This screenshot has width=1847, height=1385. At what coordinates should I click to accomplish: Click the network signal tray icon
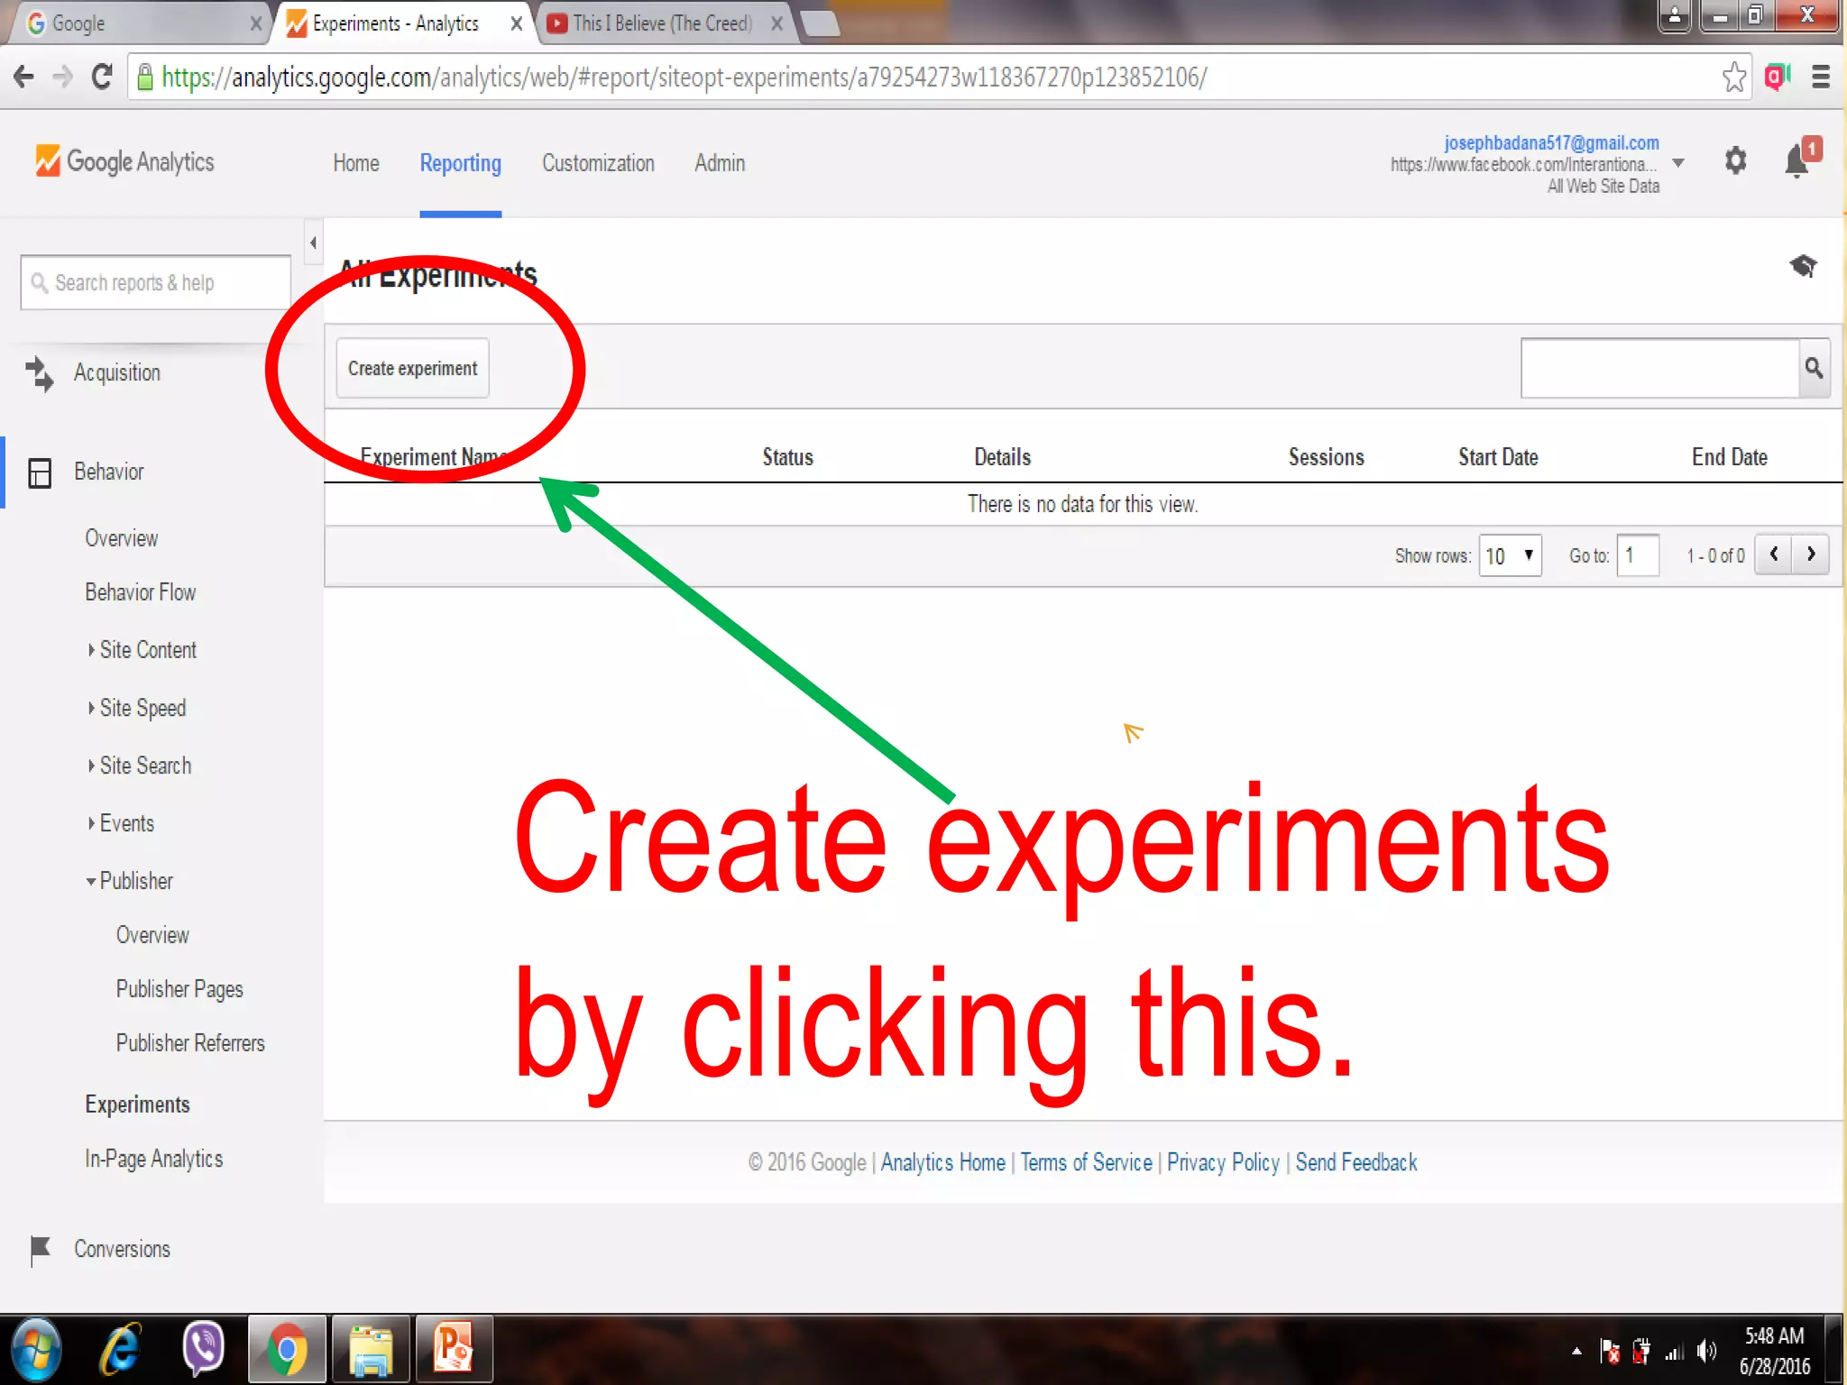[x=1674, y=1352]
